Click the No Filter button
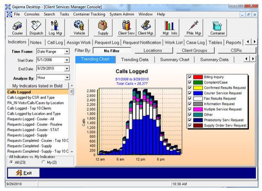 (112, 51)
